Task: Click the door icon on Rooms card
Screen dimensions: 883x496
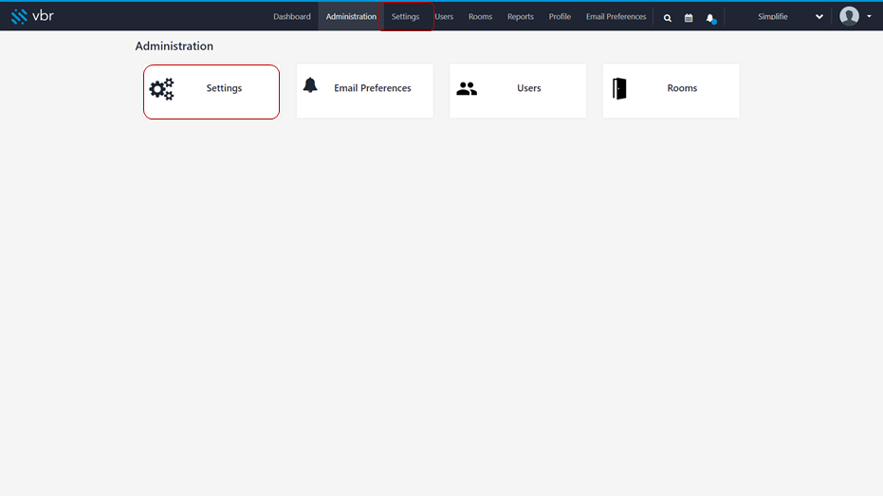Action: [x=619, y=88]
